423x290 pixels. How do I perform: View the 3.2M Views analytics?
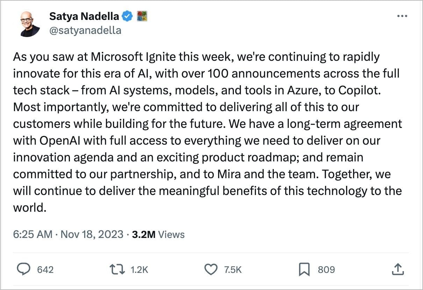click(x=158, y=234)
